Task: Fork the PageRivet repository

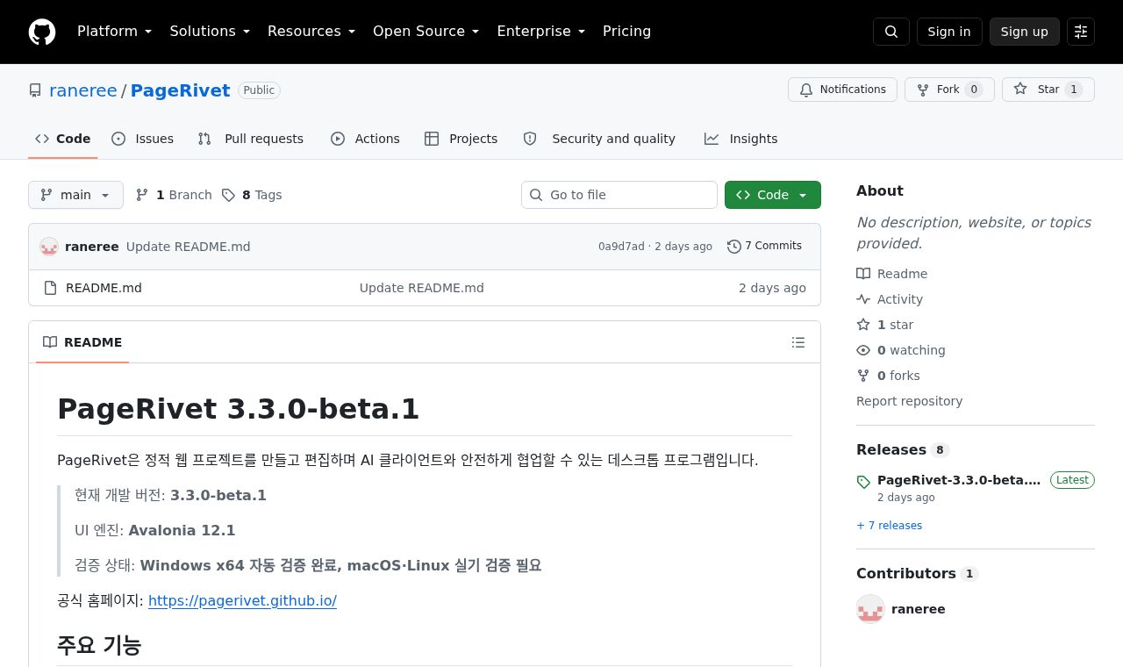Action: [949, 90]
